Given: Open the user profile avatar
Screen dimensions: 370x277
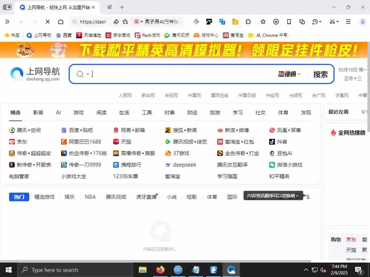Looking at the screenshot, I should [362, 22].
